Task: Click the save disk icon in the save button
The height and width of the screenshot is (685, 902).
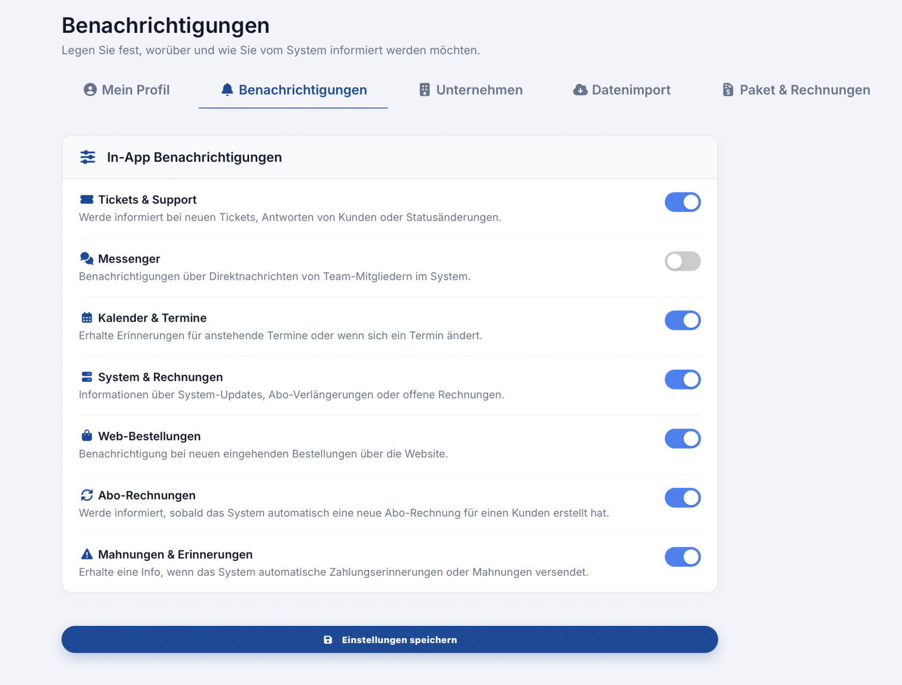Action: point(328,640)
